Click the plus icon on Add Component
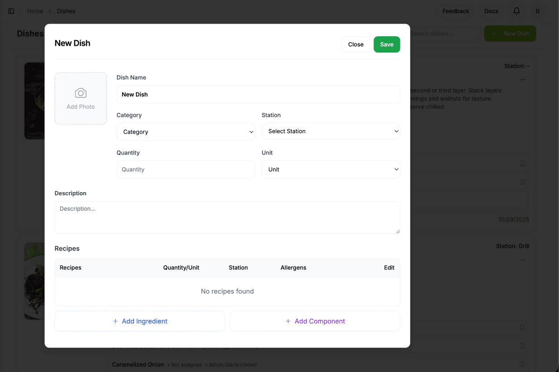Viewport: 559px width, 372px height. tap(288, 321)
